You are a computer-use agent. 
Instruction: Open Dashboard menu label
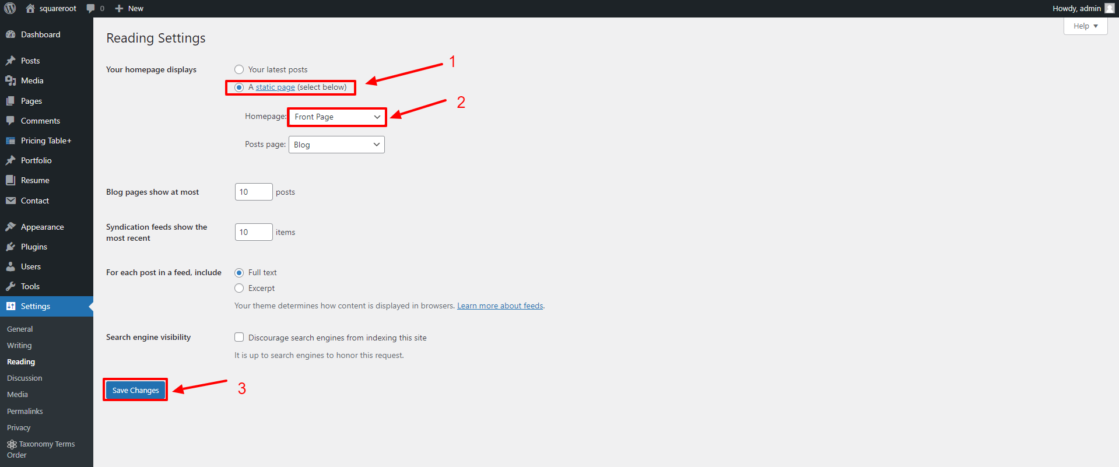41,34
